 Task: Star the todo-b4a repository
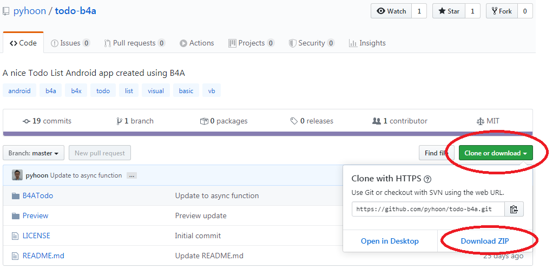(449, 11)
